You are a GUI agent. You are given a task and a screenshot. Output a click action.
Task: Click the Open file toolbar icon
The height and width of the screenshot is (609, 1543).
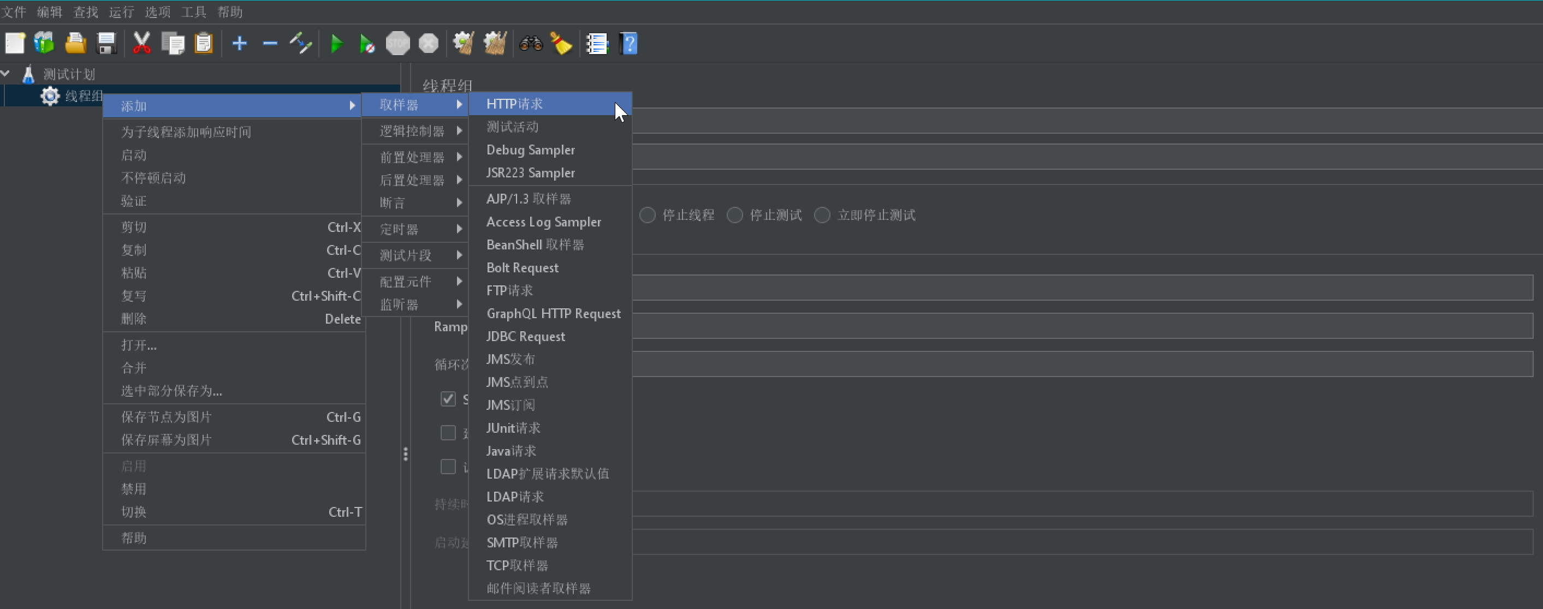[76, 43]
